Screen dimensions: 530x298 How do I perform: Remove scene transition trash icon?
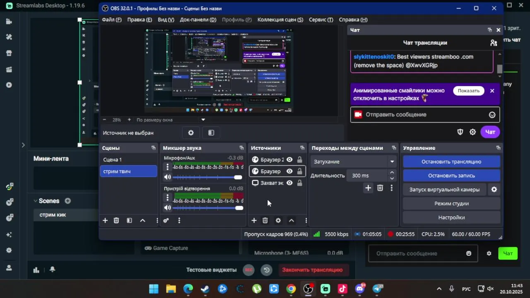380,188
